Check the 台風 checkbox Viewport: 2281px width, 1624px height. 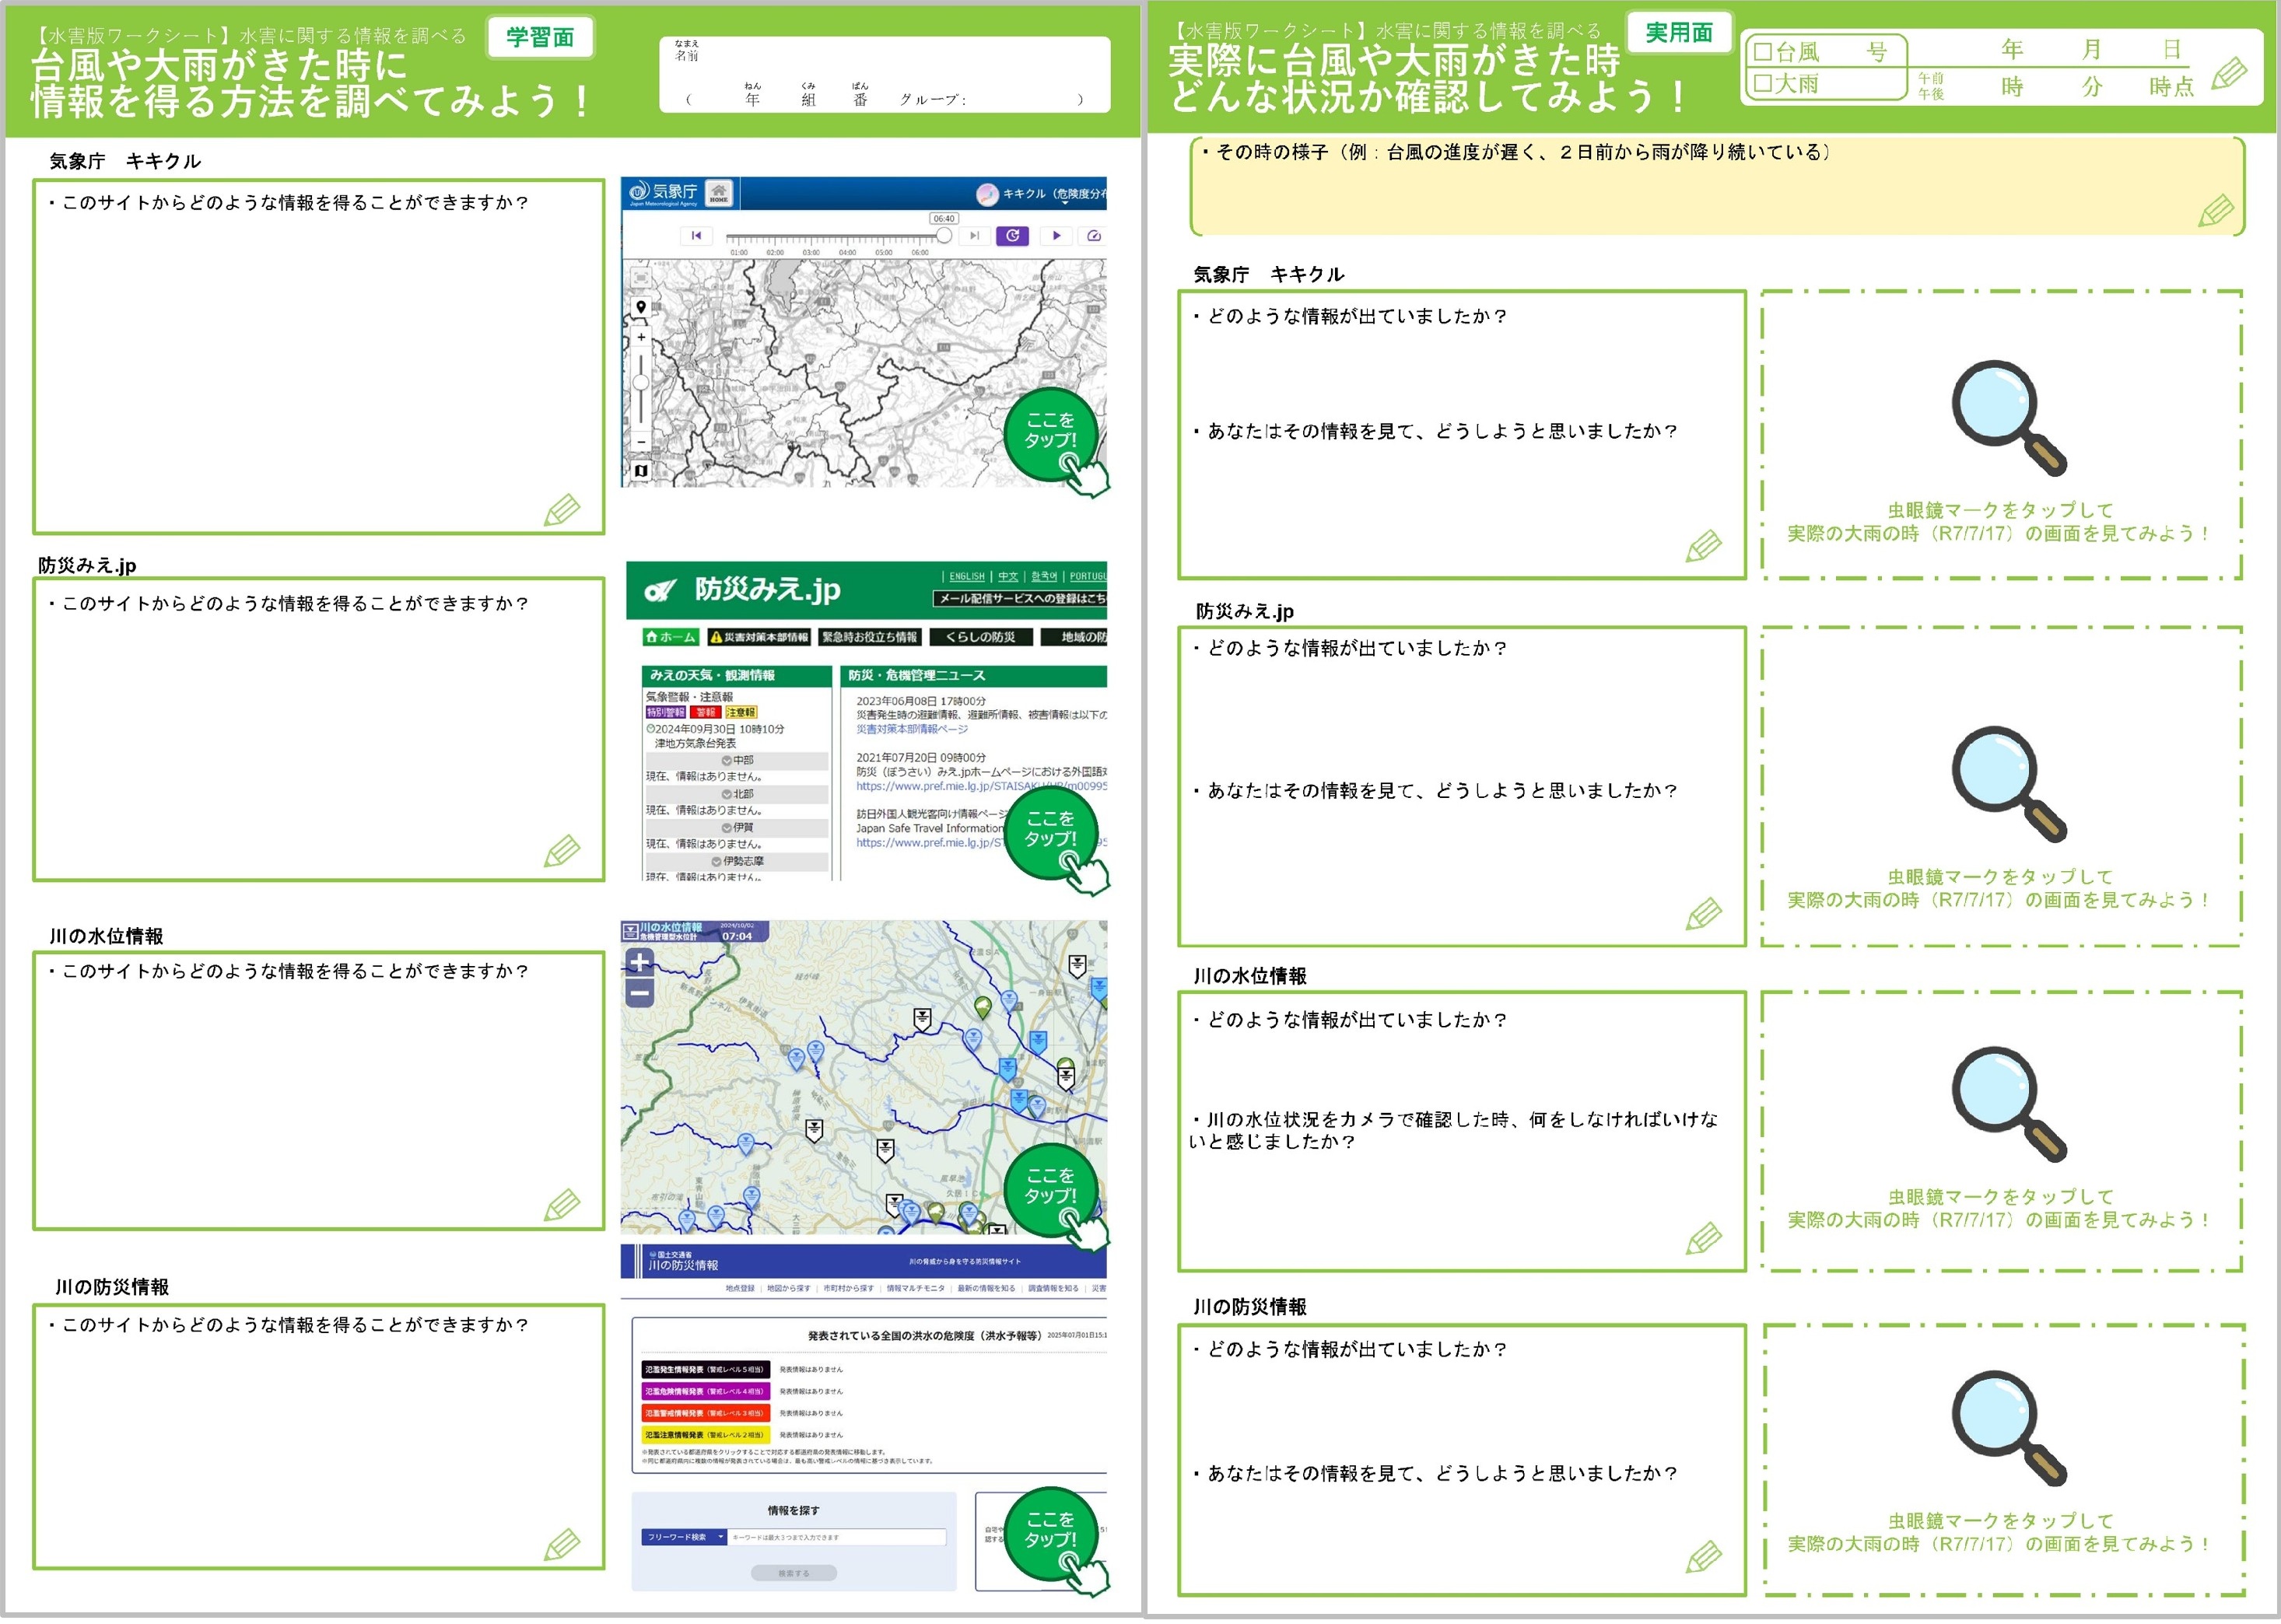click(x=1763, y=52)
